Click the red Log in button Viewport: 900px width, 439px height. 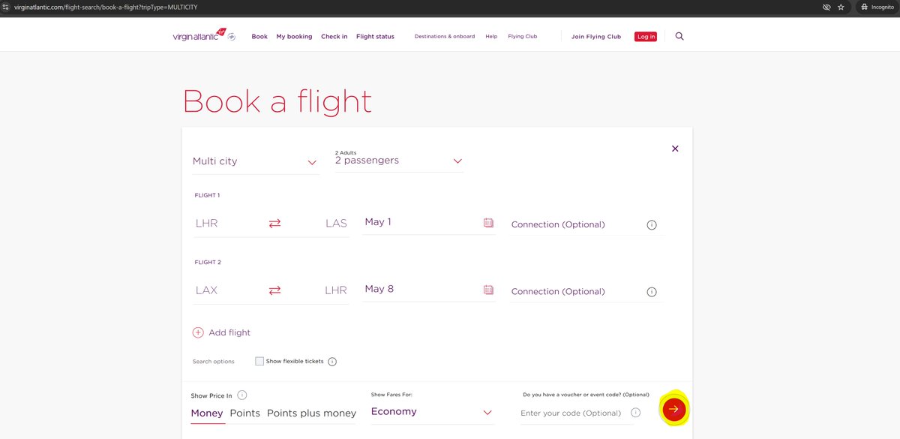646,36
